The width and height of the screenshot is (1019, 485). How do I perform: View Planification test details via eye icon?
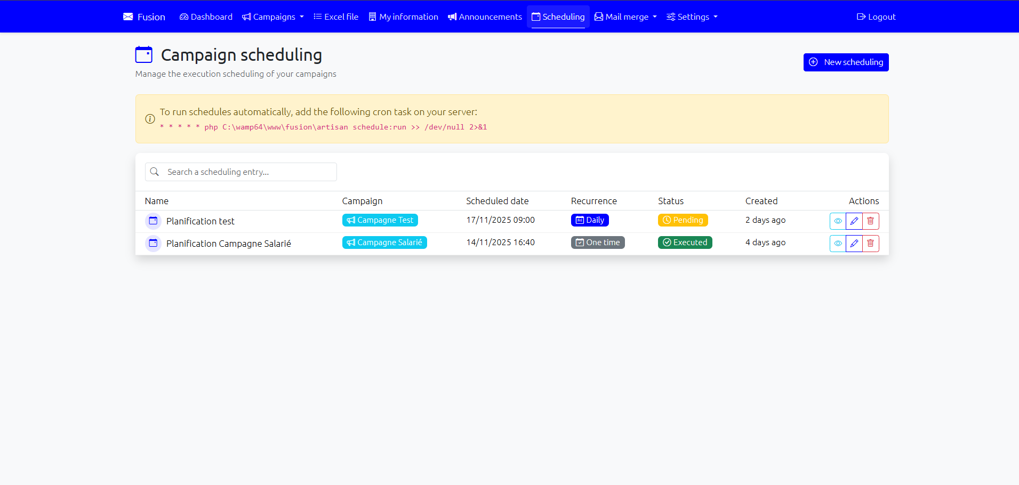[838, 221]
